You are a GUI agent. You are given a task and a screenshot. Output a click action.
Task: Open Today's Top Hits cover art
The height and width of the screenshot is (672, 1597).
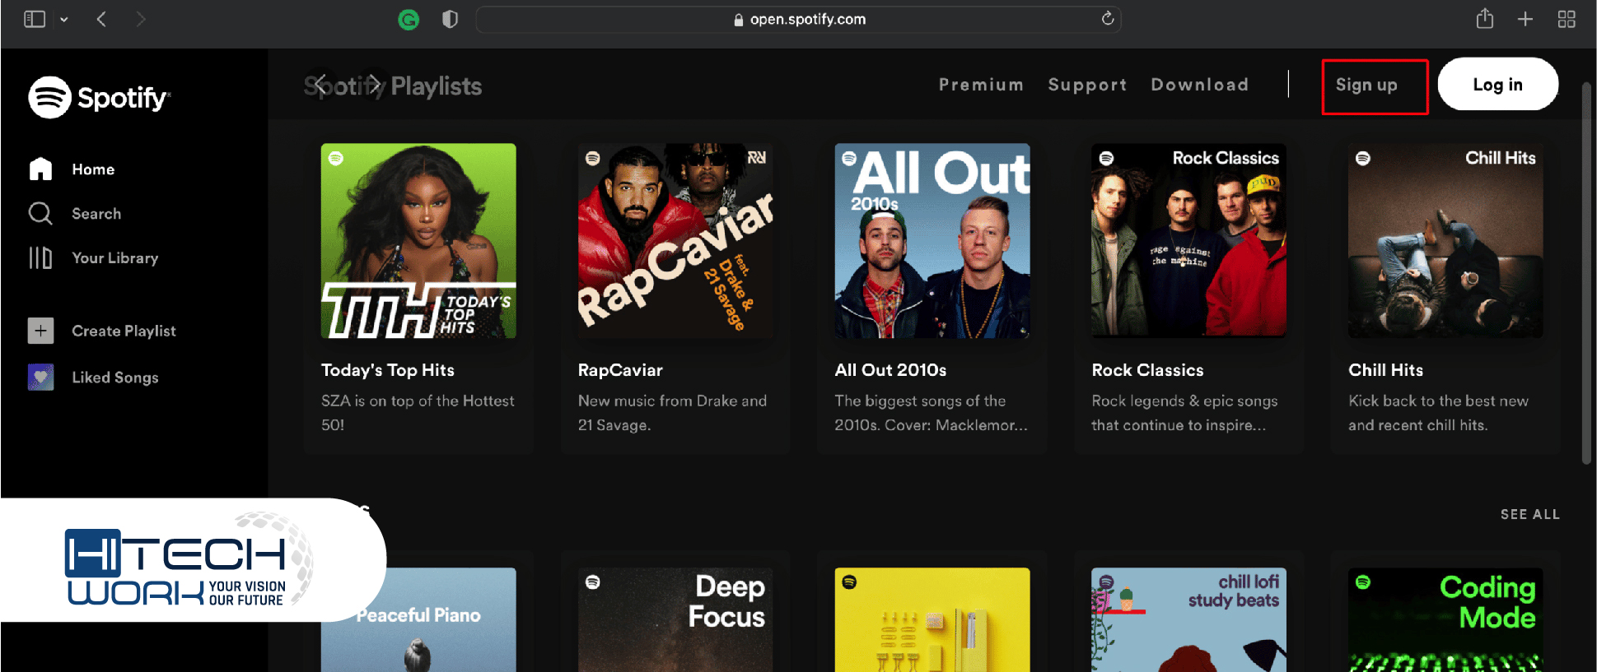418,241
